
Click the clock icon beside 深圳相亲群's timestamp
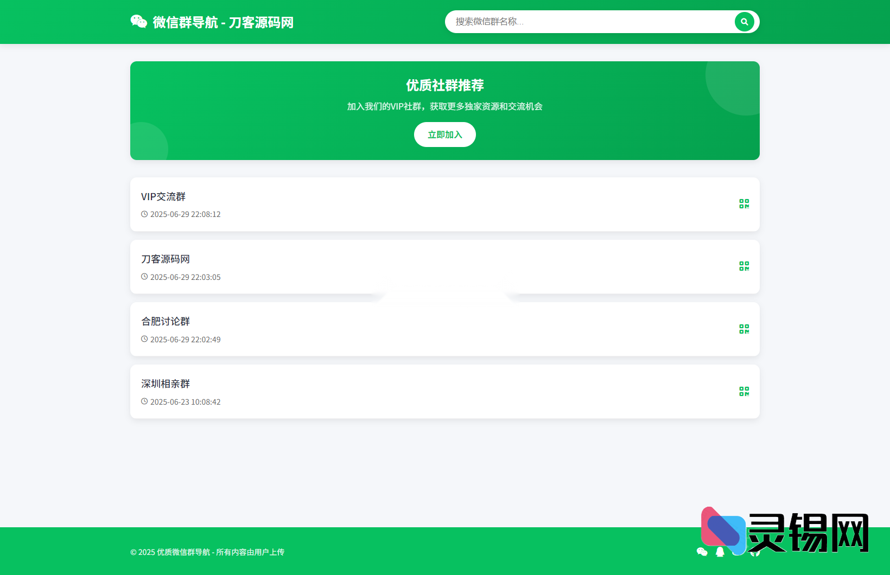coord(144,401)
